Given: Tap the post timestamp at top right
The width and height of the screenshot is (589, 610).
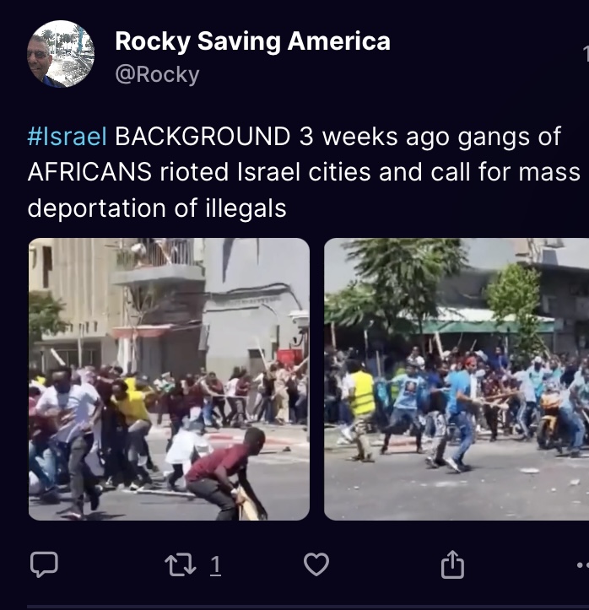Looking at the screenshot, I should (586, 54).
